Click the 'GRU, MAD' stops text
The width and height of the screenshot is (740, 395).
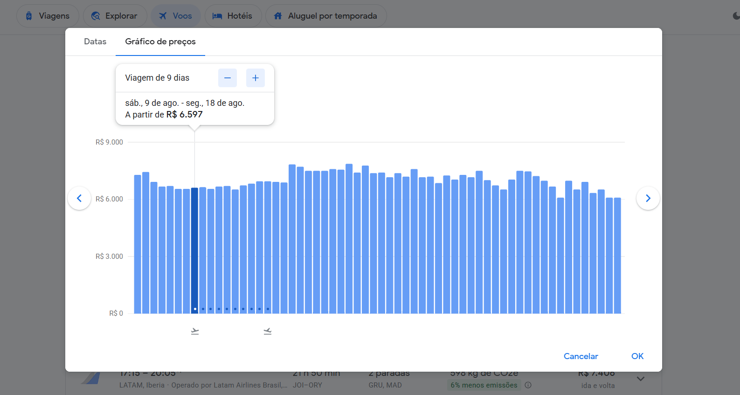[x=385, y=385]
